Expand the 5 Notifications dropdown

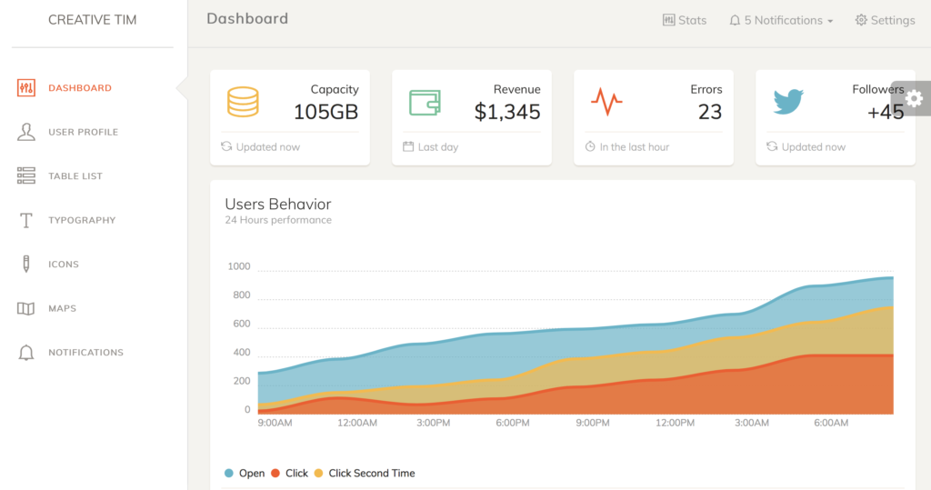781,20
